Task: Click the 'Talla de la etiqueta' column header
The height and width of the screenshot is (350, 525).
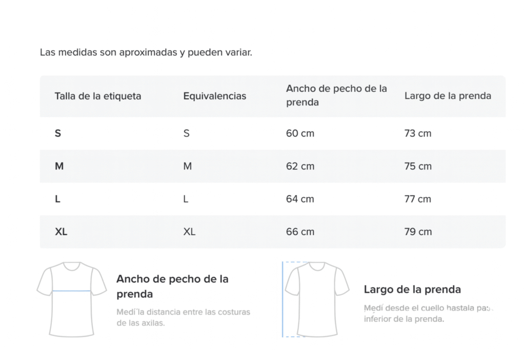Action: coord(98,96)
